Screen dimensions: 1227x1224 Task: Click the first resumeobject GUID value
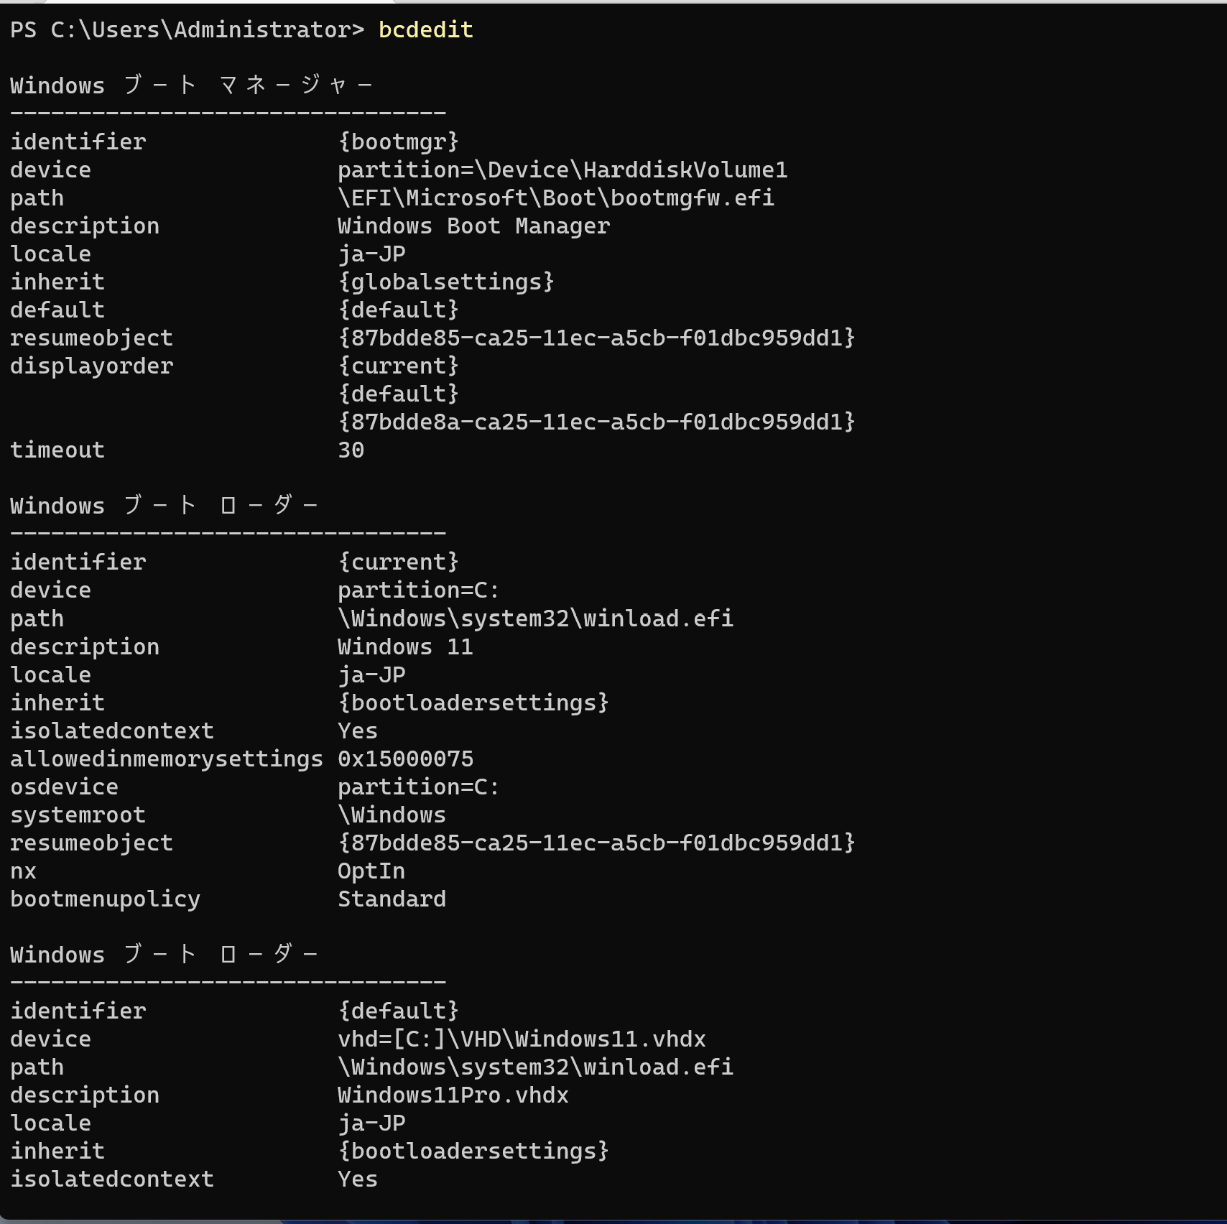tap(596, 338)
